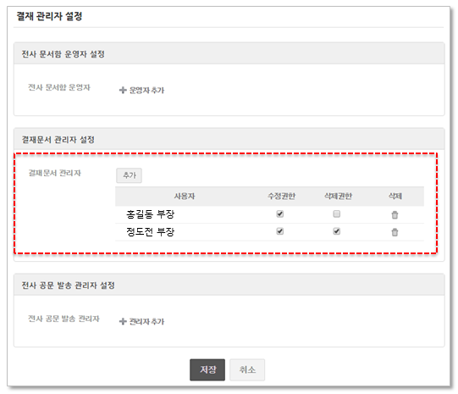The image size is (458, 394).
Task: Click the 삭제권한 column header
Action: (x=339, y=196)
